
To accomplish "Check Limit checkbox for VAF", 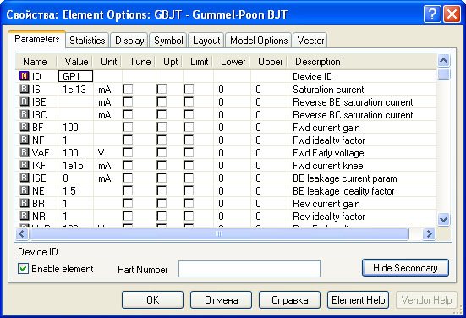I will [189, 152].
